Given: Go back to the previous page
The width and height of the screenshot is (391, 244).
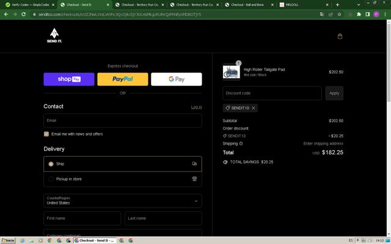Looking at the screenshot, I should click(6, 15).
